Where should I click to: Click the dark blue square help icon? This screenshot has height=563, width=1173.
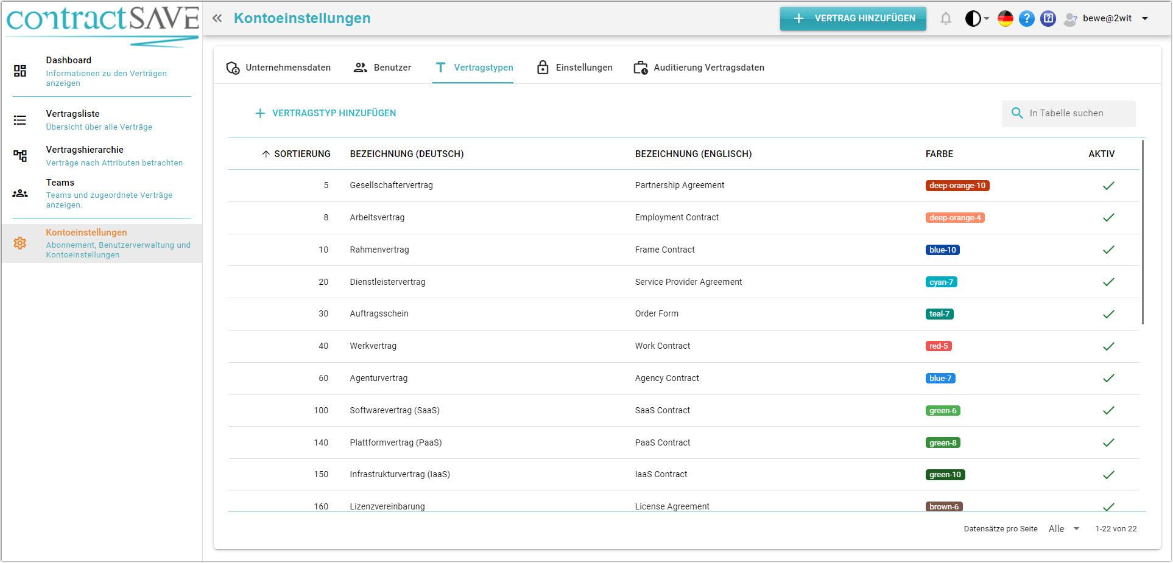pyautogui.click(x=1048, y=18)
